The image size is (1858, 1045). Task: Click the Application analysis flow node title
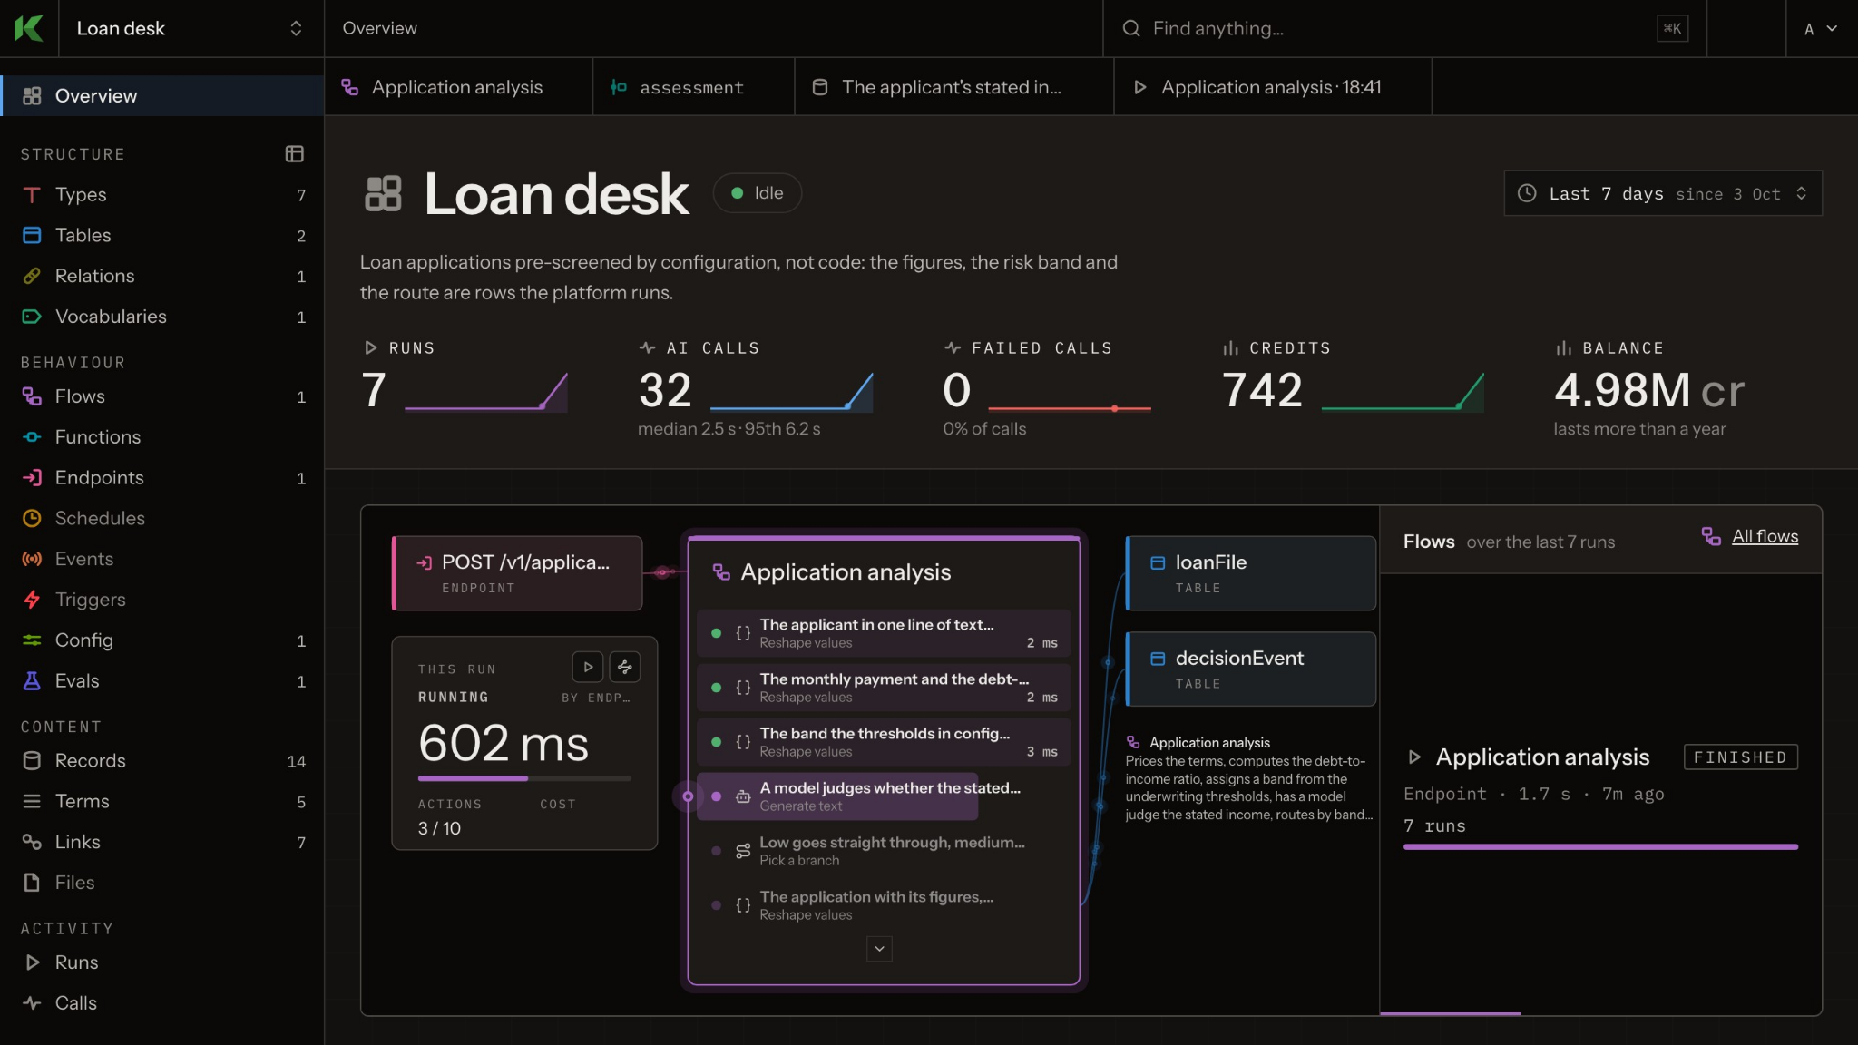click(846, 572)
